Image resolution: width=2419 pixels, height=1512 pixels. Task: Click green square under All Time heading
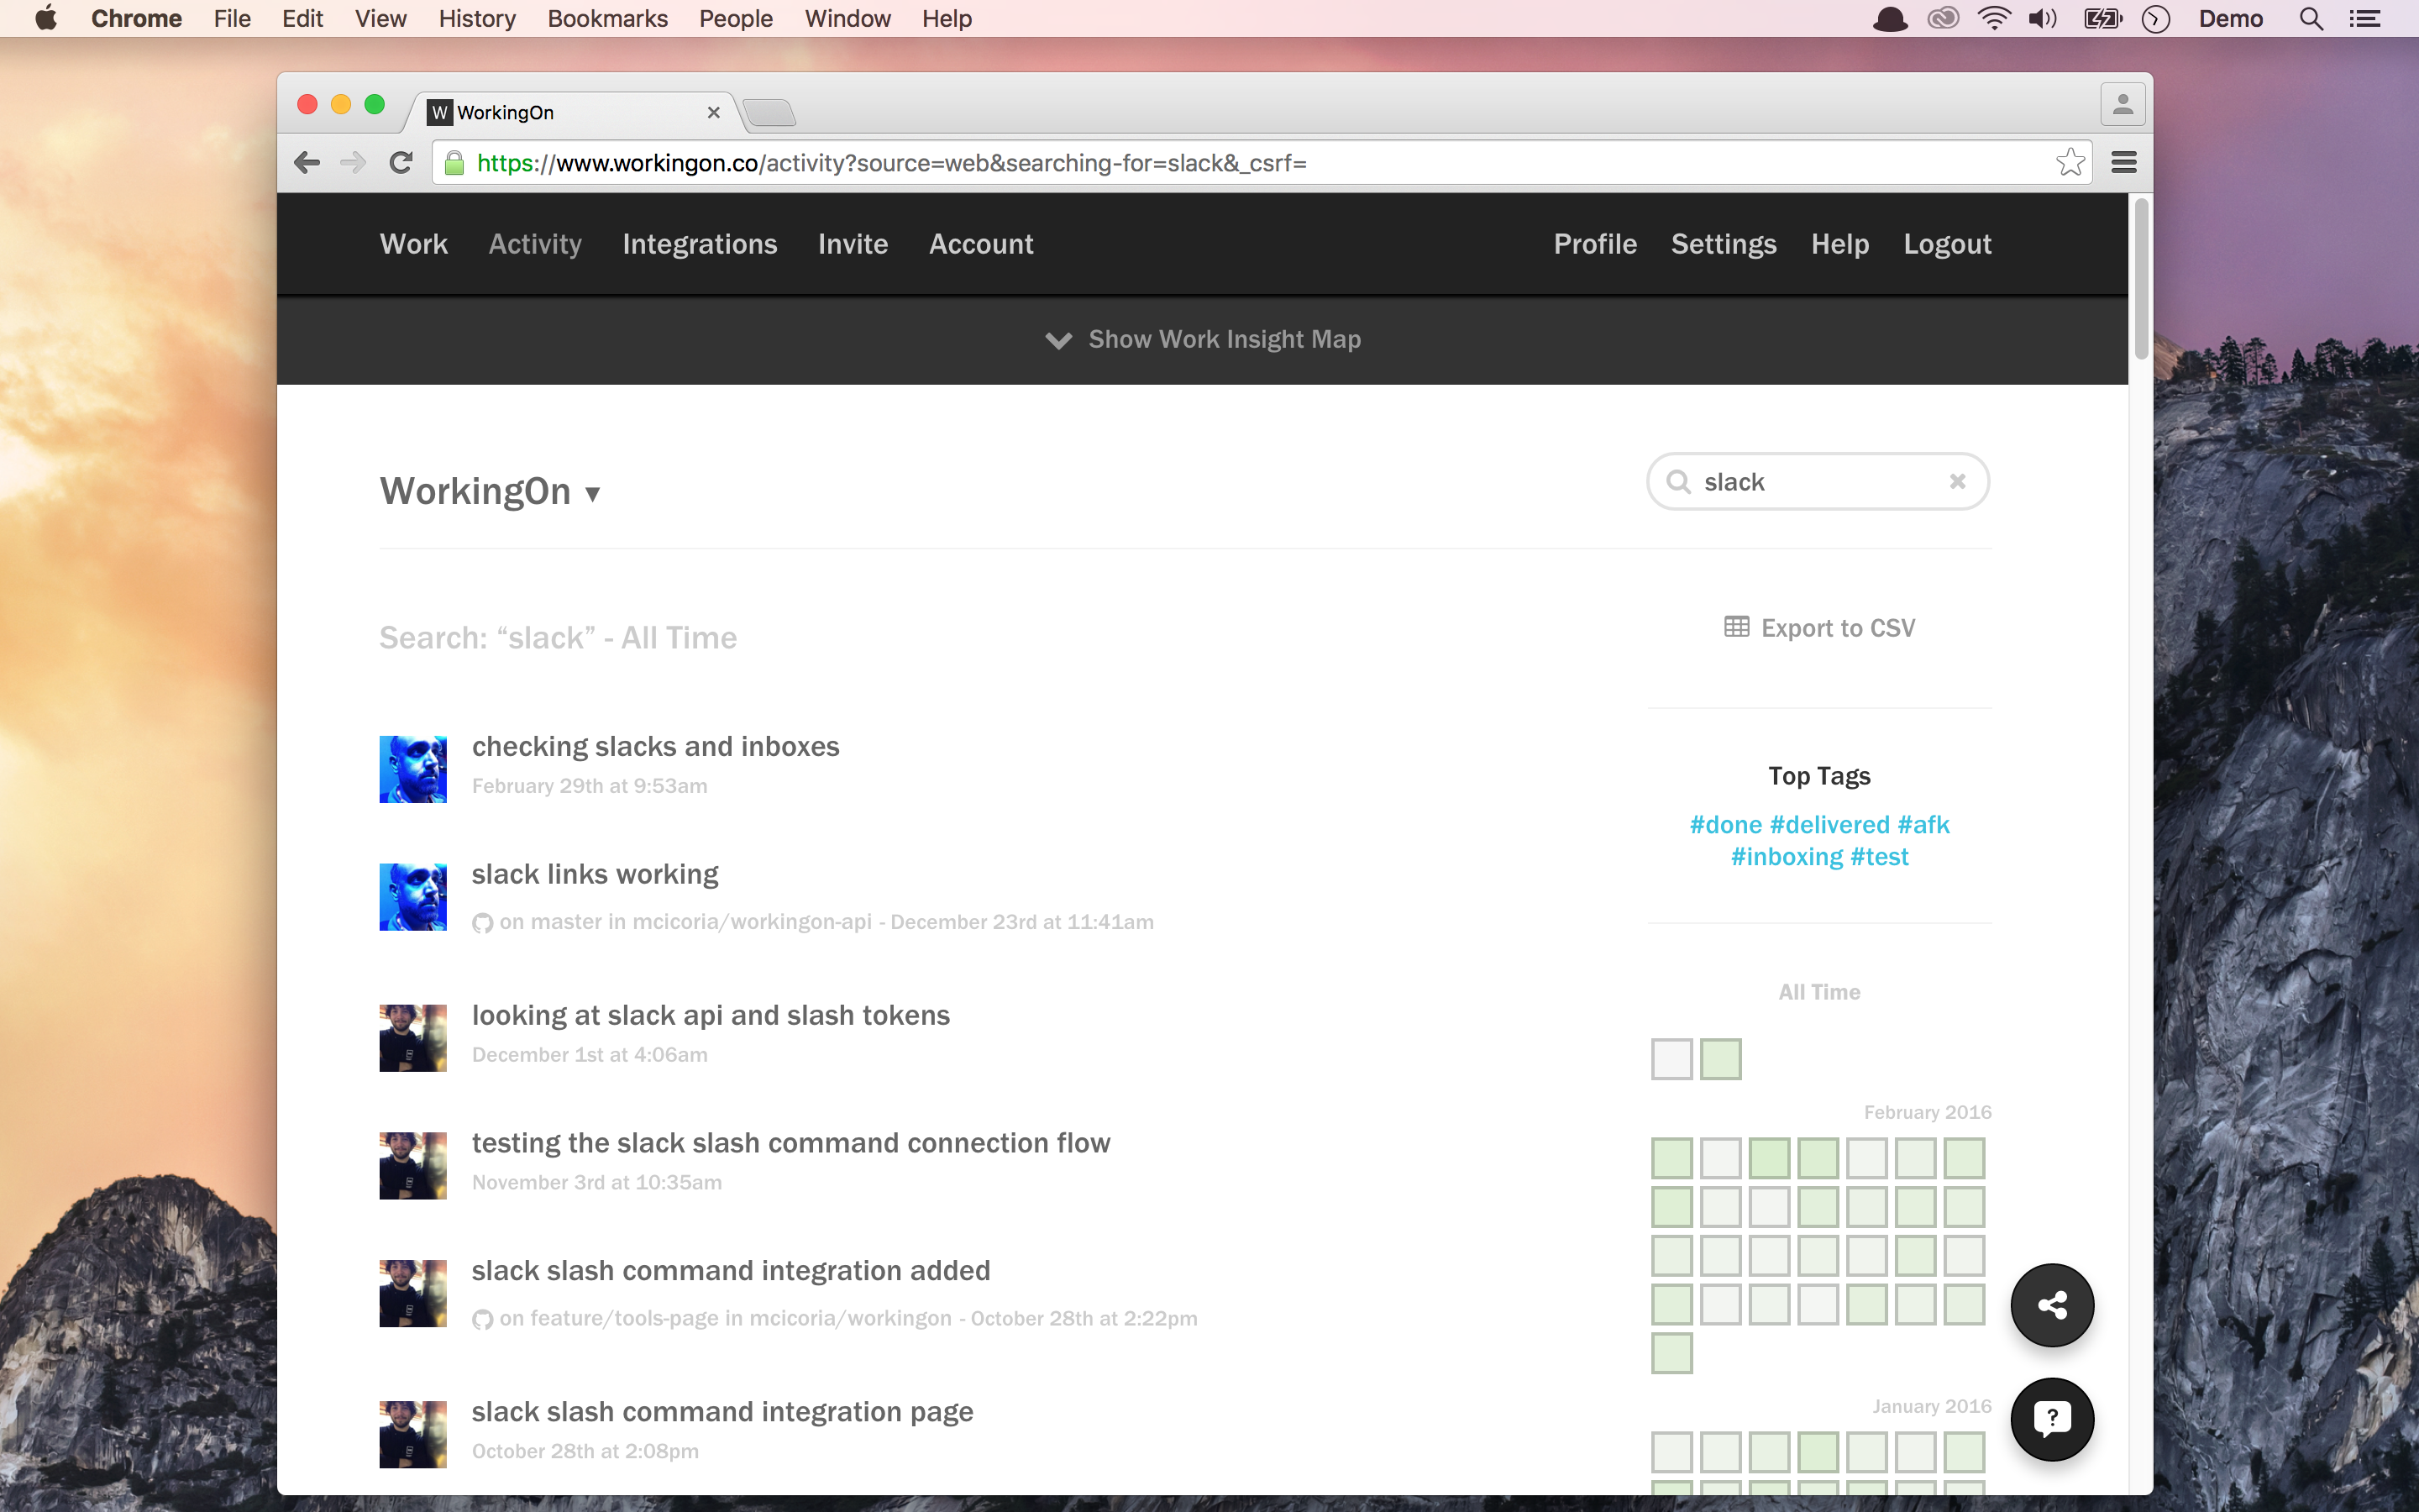(1720, 1059)
